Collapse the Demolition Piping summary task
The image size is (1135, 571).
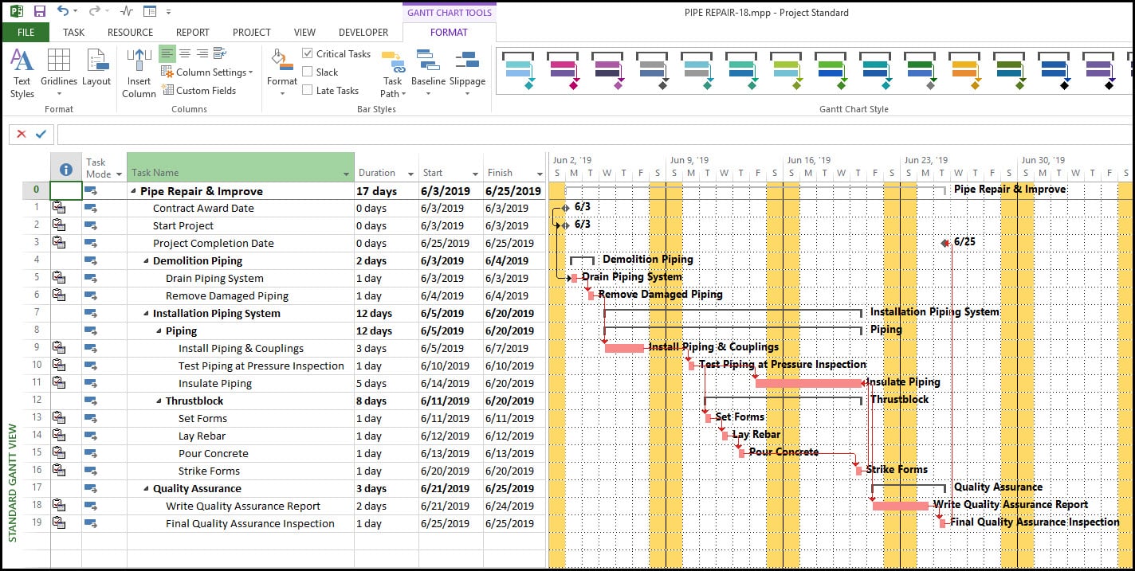(x=147, y=261)
